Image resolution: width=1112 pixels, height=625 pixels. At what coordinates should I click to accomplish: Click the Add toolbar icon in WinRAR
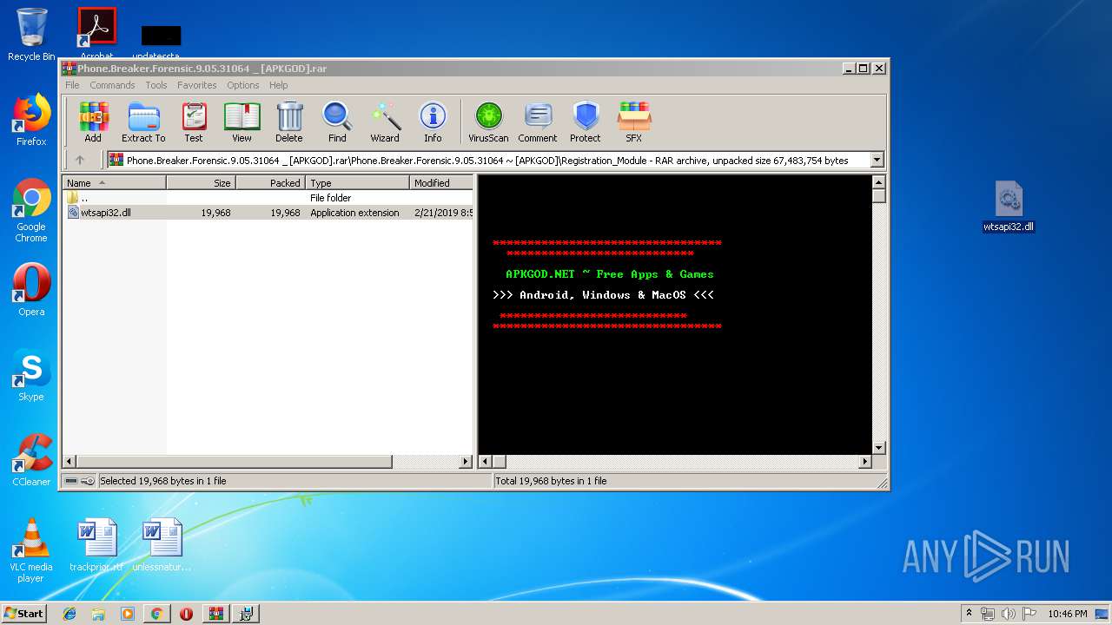[93, 122]
